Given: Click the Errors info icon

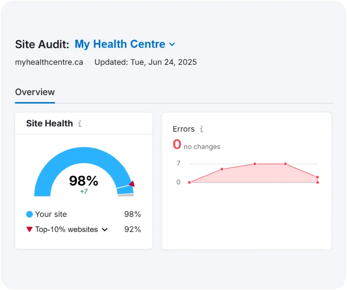Looking at the screenshot, I should click(202, 129).
